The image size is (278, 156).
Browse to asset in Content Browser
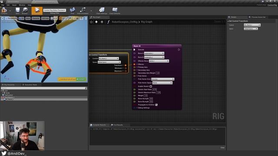[x=25, y=11]
